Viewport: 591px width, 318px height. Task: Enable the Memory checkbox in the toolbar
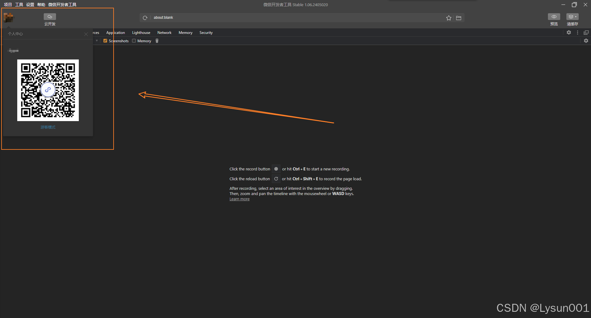click(x=134, y=41)
